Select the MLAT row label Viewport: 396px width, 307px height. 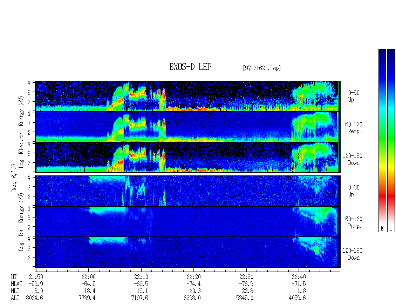coord(16,284)
